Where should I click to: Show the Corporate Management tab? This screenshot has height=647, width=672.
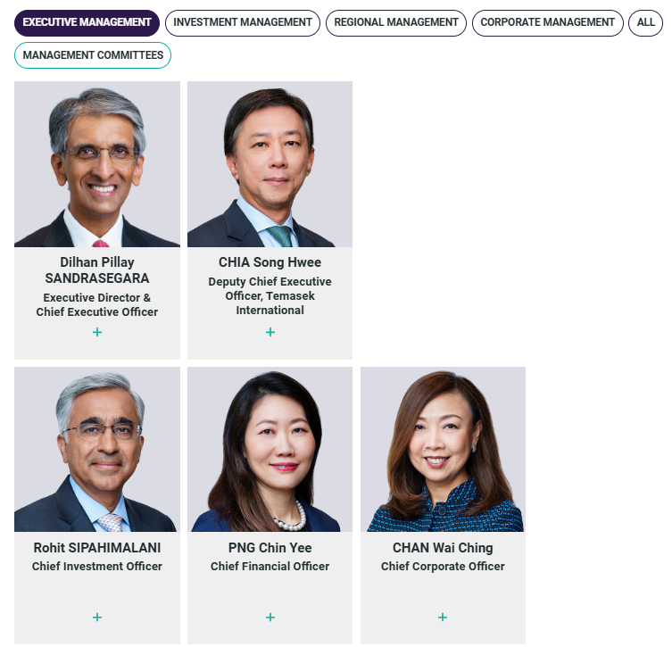pos(548,22)
